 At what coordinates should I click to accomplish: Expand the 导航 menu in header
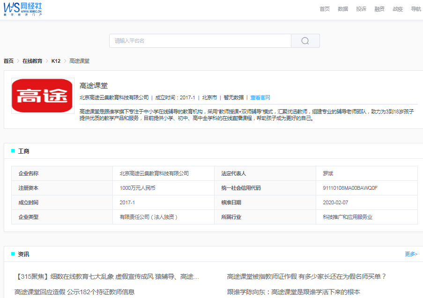pos(416,9)
